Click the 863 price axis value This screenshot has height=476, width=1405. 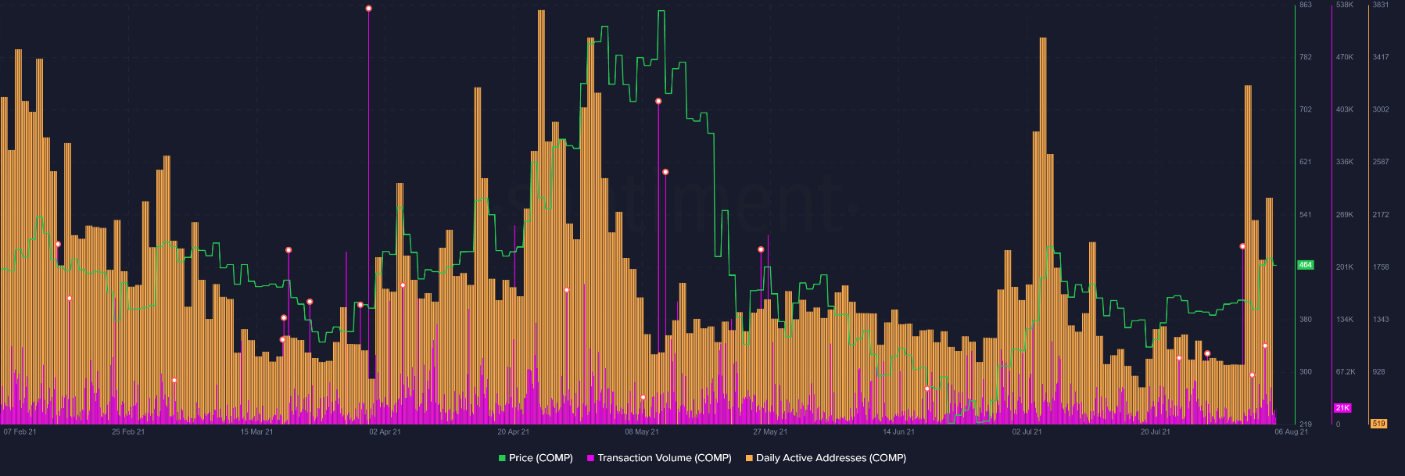pyautogui.click(x=1306, y=5)
